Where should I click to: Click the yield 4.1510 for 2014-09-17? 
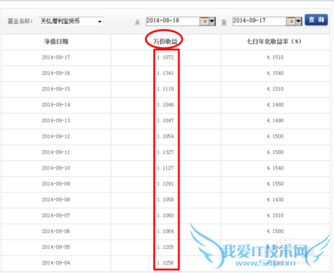(x=275, y=57)
